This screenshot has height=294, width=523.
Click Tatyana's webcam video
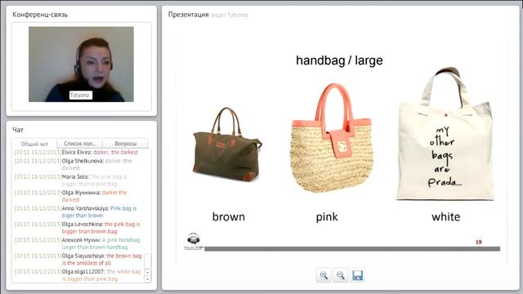(81, 64)
